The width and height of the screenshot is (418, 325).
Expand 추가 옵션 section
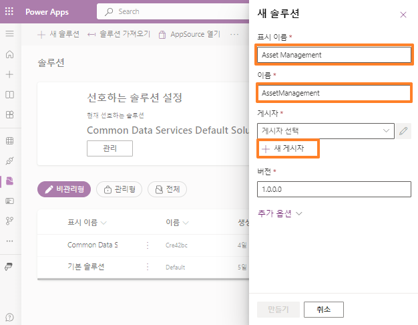pos(280,213)
